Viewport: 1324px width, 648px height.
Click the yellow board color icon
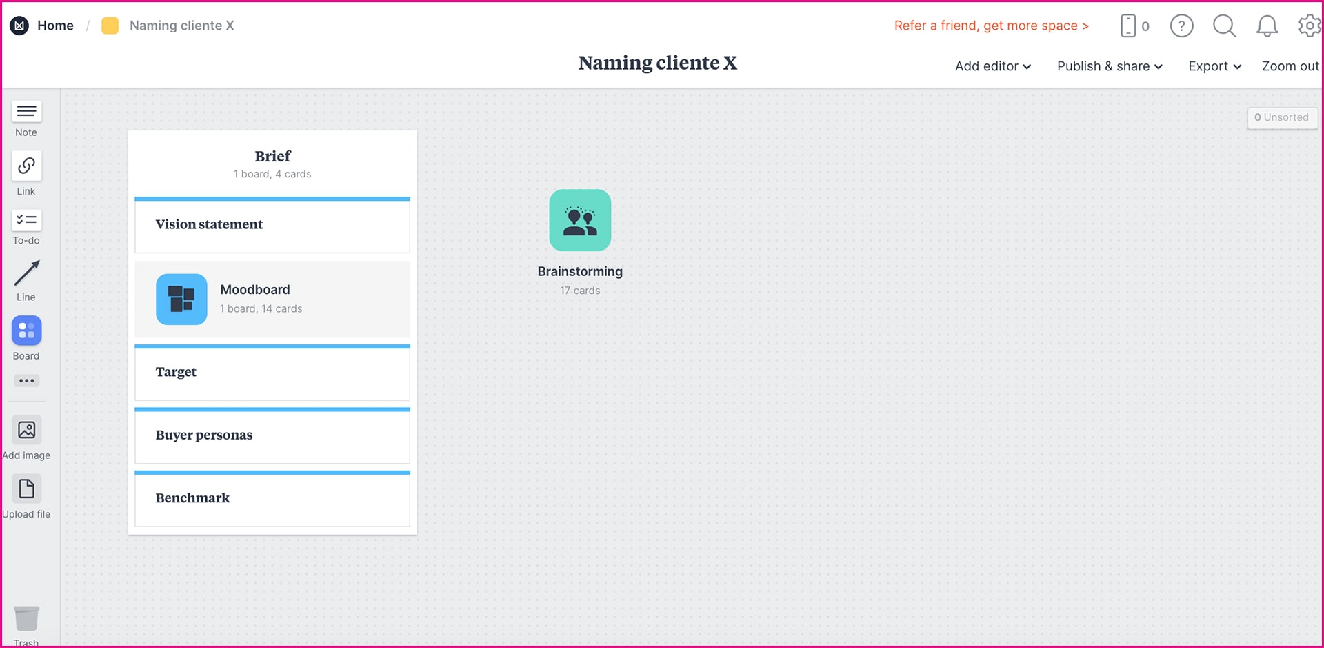point(110,26)
